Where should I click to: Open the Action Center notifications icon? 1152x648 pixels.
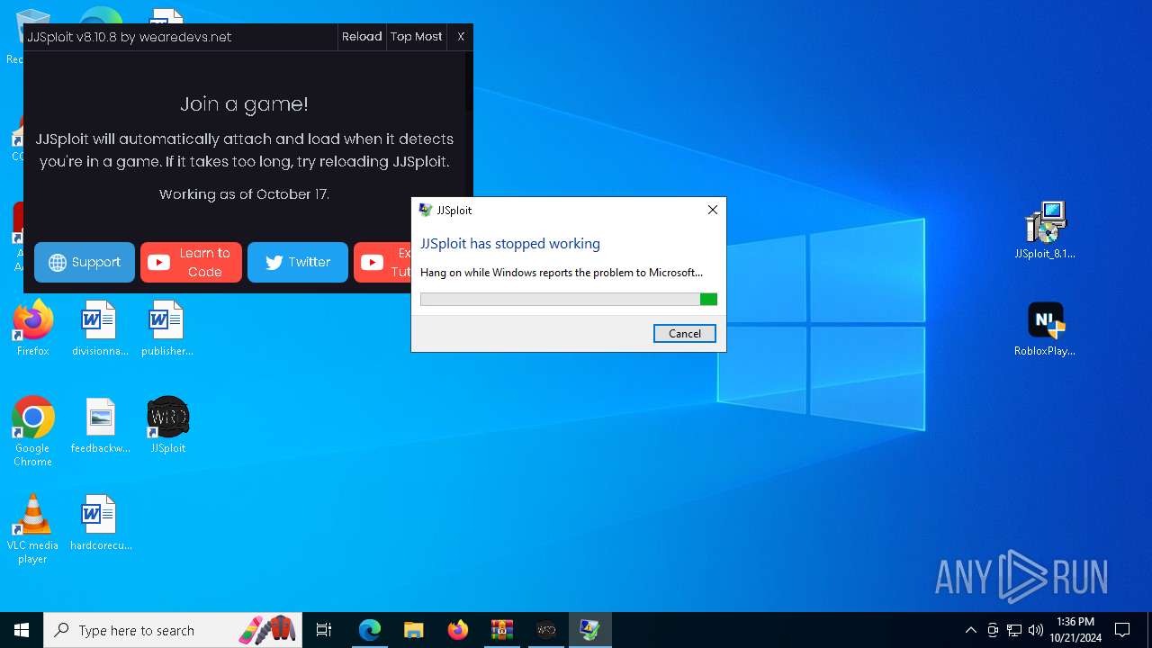[1122, 630]
